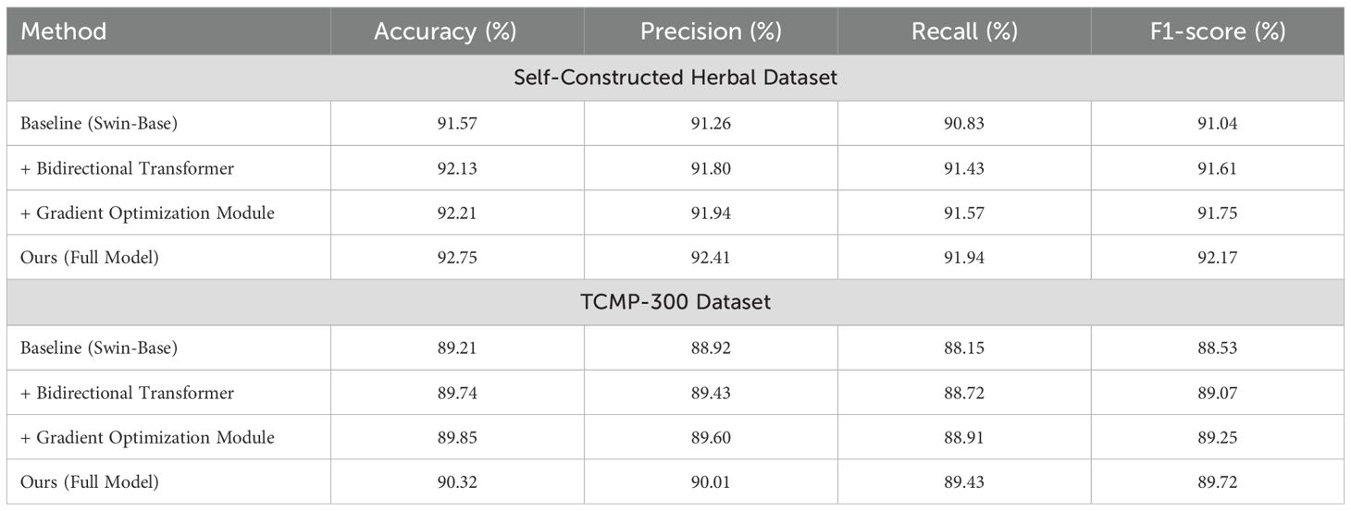Click the Method column header
This screenshot has height=511, width=1351.
64,31
